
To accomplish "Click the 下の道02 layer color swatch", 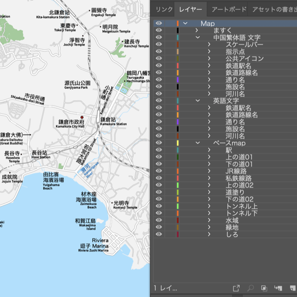I will coord(178,199).
